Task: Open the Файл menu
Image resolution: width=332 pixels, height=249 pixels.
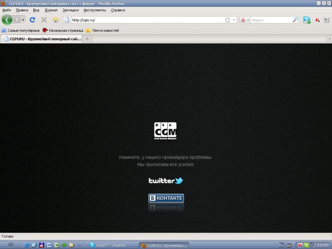Action: (x=7, y=10)
